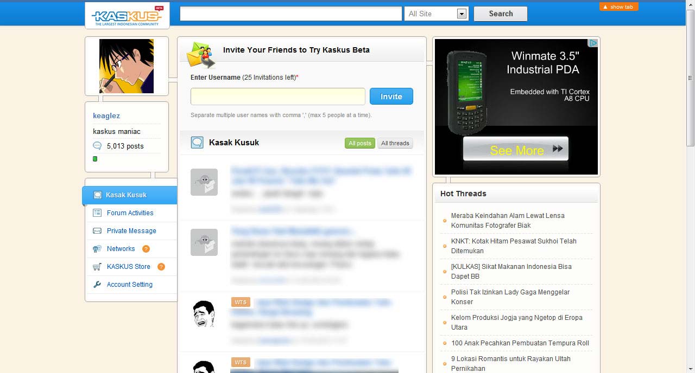Select the '5,013 posts' count text
695x373 pixels.
coord(125,146)
